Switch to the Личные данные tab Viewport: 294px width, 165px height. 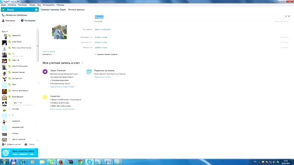[x=76, y=10]
